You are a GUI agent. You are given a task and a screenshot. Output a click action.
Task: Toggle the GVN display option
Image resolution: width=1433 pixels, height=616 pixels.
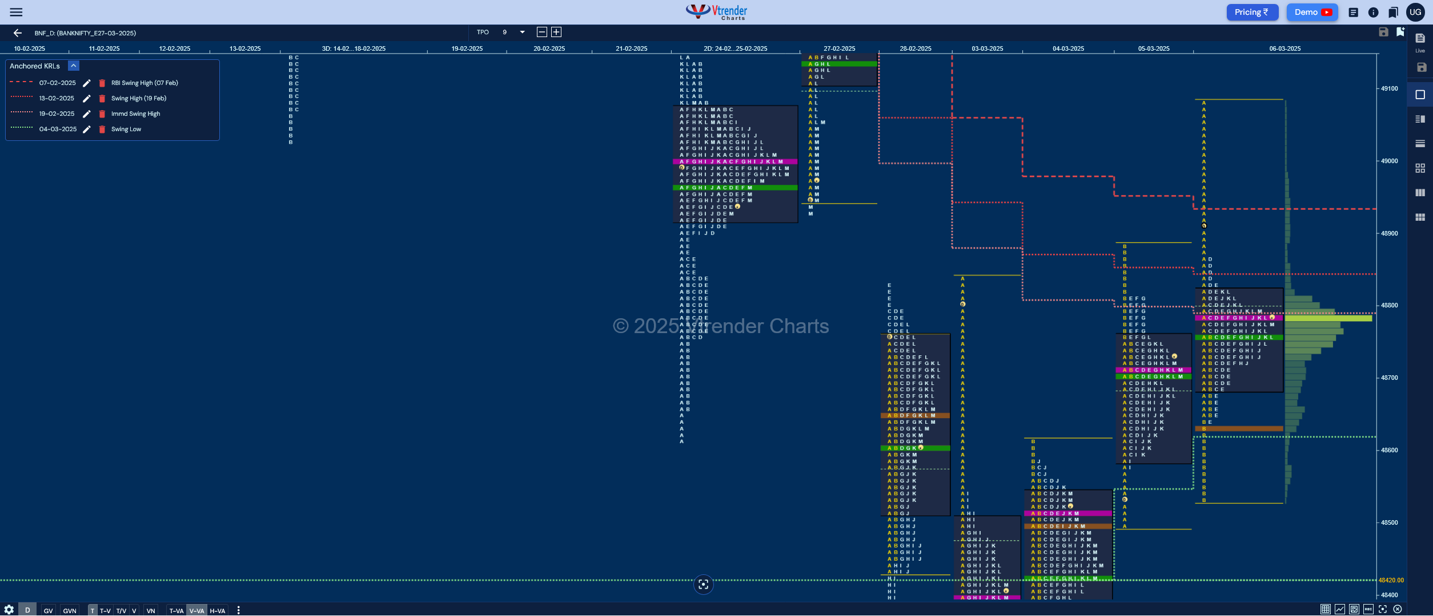click(70, 610)
